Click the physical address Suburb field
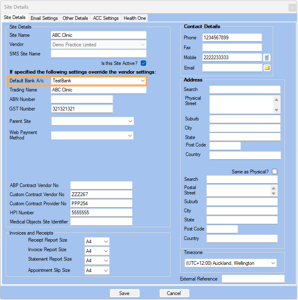The image size is (298, 300). (245, 119)
